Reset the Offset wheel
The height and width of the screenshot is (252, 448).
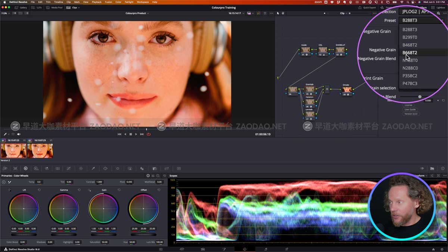[x=159, y=190]
